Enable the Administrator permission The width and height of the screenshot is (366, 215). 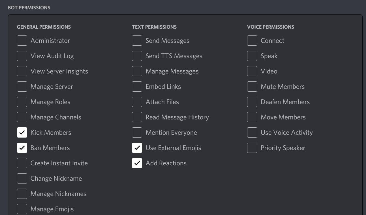pyautogui.click(x=22, y=40)
